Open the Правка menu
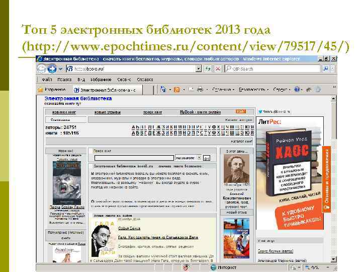362x272 pixels. pos(64,80)
